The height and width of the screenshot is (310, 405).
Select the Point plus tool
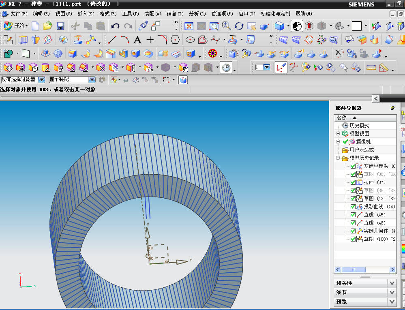[150, 40]
